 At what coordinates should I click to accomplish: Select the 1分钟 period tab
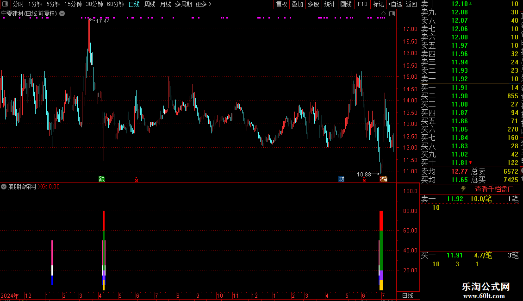pos(35,4)
